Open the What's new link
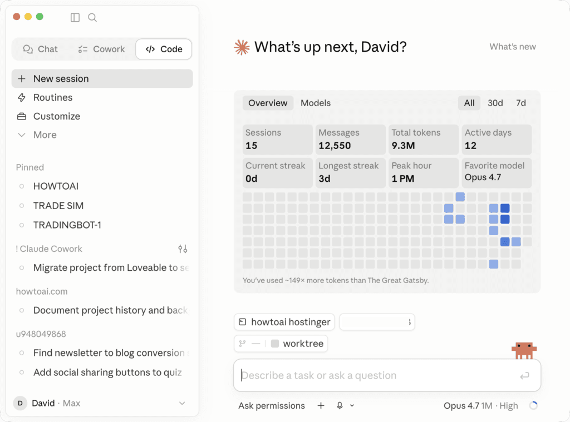The image size is (570, 422). point(513,47)
